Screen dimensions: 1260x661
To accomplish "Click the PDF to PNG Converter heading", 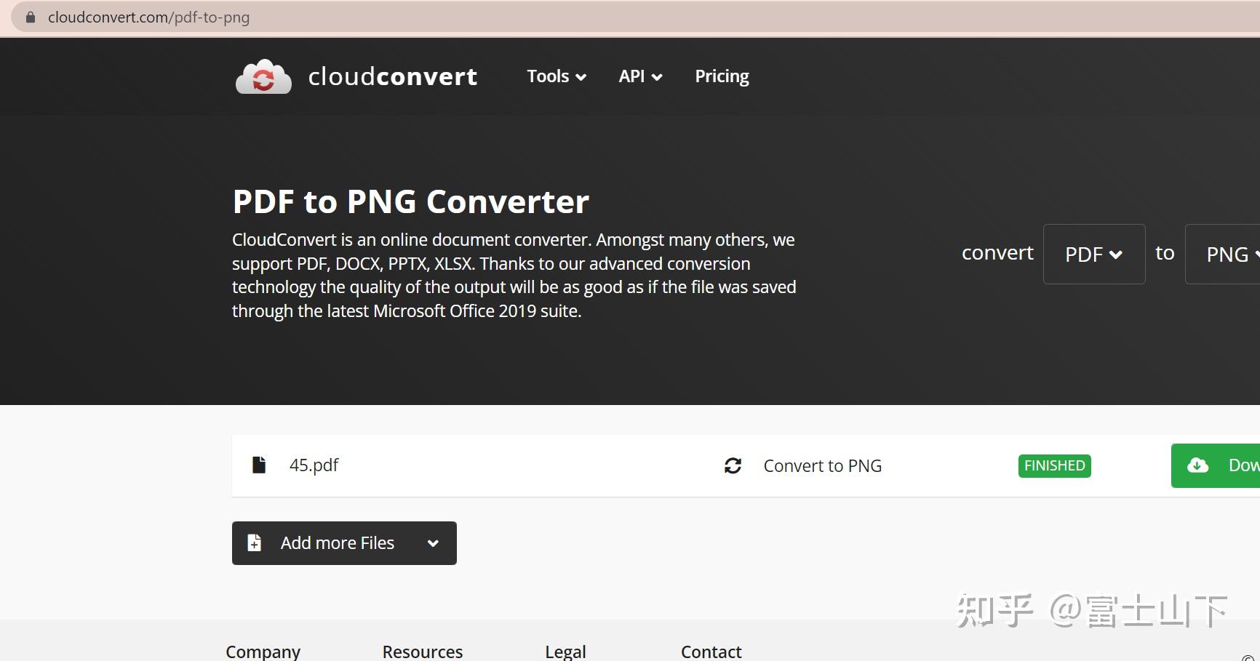I will click(411, 201).
